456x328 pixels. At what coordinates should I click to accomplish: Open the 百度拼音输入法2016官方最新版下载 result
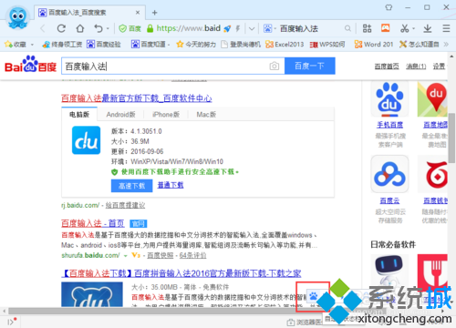coord(181,273)
